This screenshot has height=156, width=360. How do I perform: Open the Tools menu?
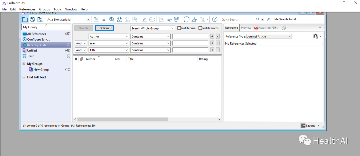click(x=58, y=9)
